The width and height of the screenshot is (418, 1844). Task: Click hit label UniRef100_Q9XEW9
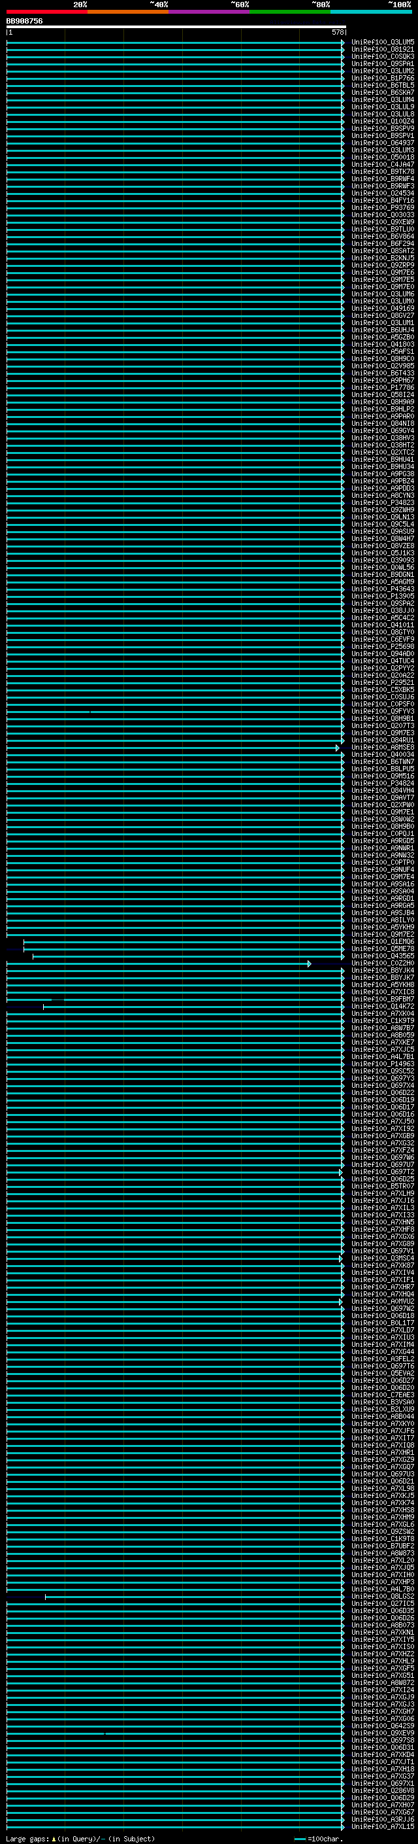(382, 222)
